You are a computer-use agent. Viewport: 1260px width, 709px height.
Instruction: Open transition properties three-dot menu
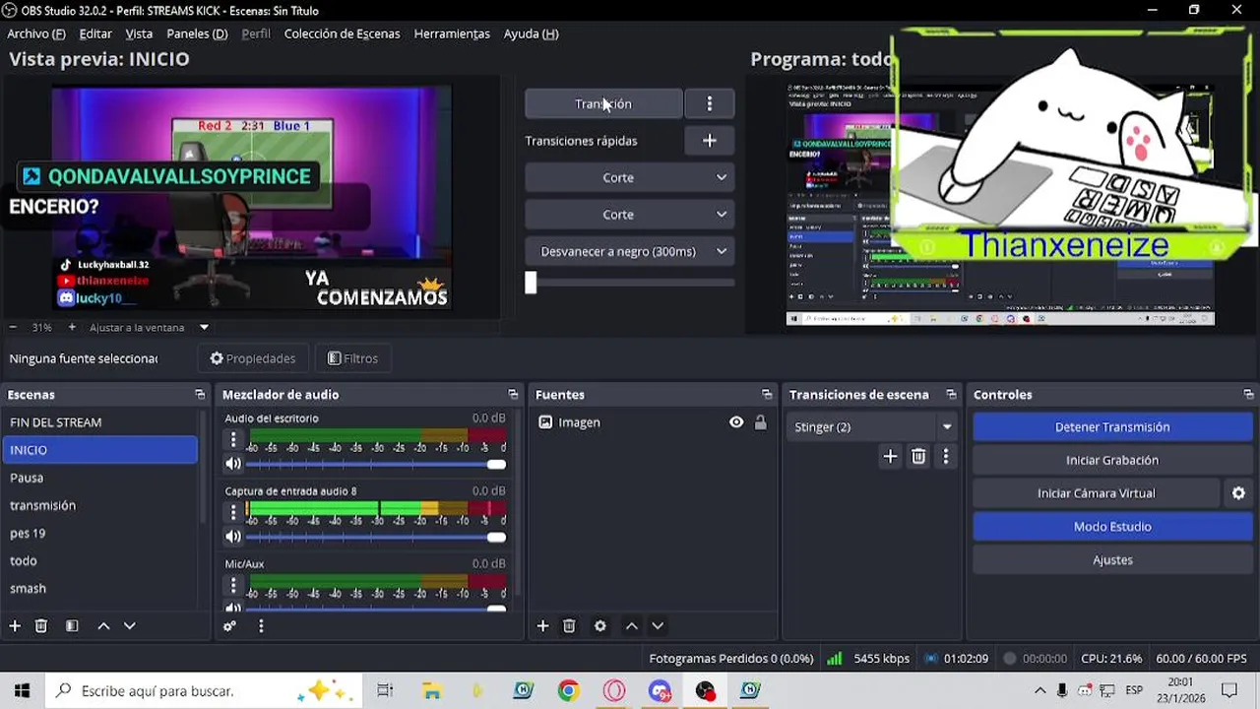[946, 457]
